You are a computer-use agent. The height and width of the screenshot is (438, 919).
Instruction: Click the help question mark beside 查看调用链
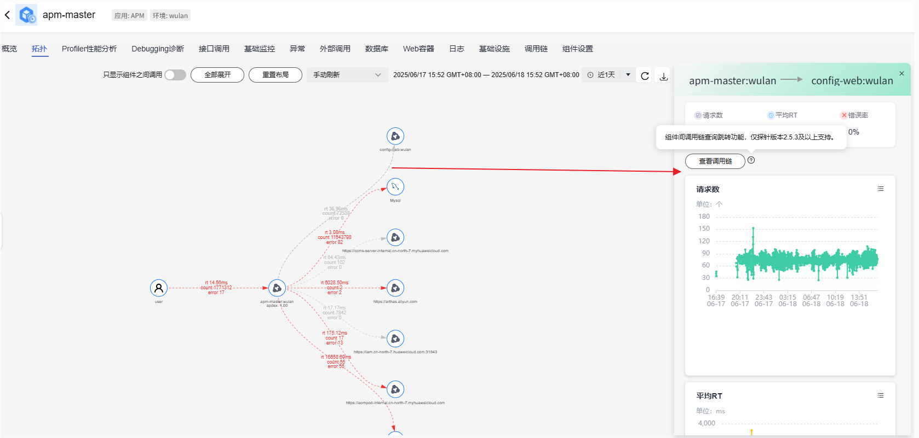click(x=751, y=160)
